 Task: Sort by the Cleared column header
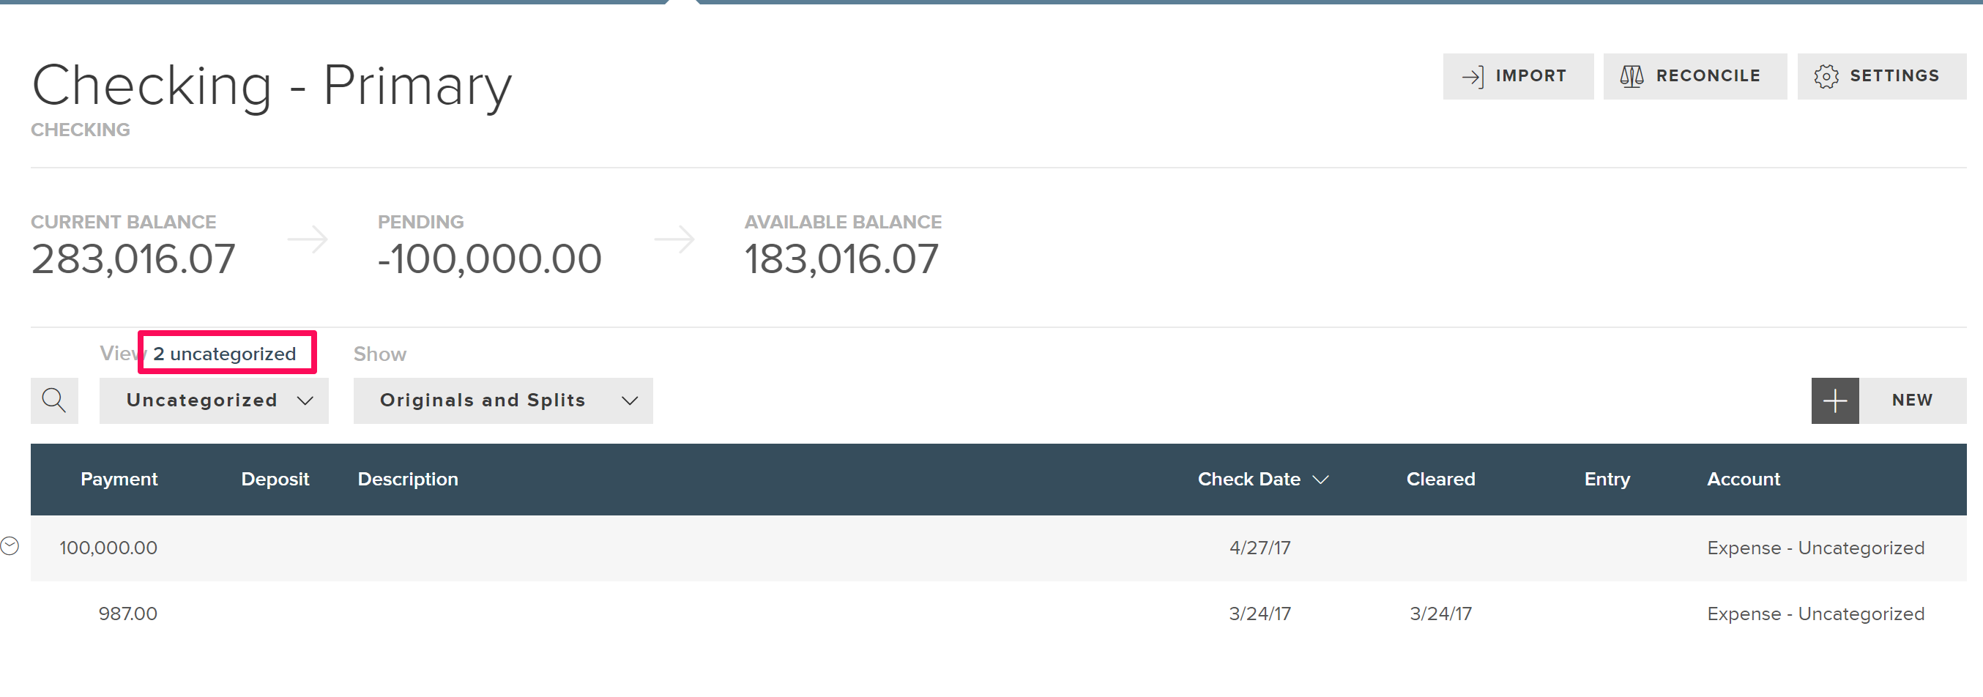click(x=1440, y=480)
